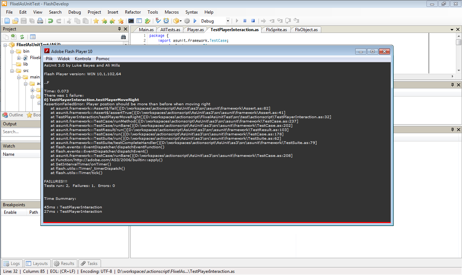Click the green refresh icon in Project panel
The height and width of the screenshot is (275, 462).
tap(22, 37)
